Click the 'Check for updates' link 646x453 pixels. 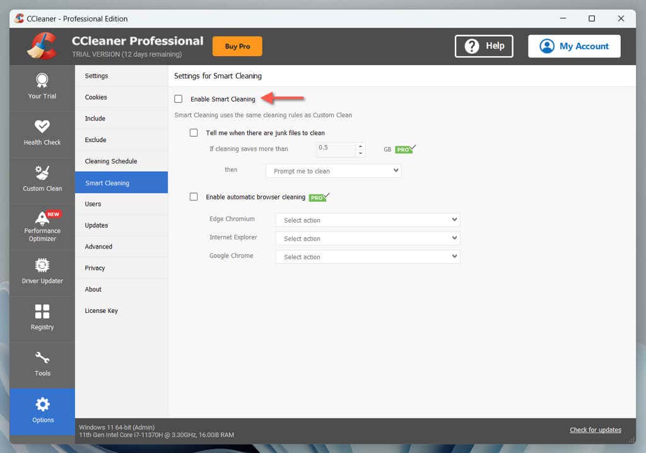tap(595, 430)
